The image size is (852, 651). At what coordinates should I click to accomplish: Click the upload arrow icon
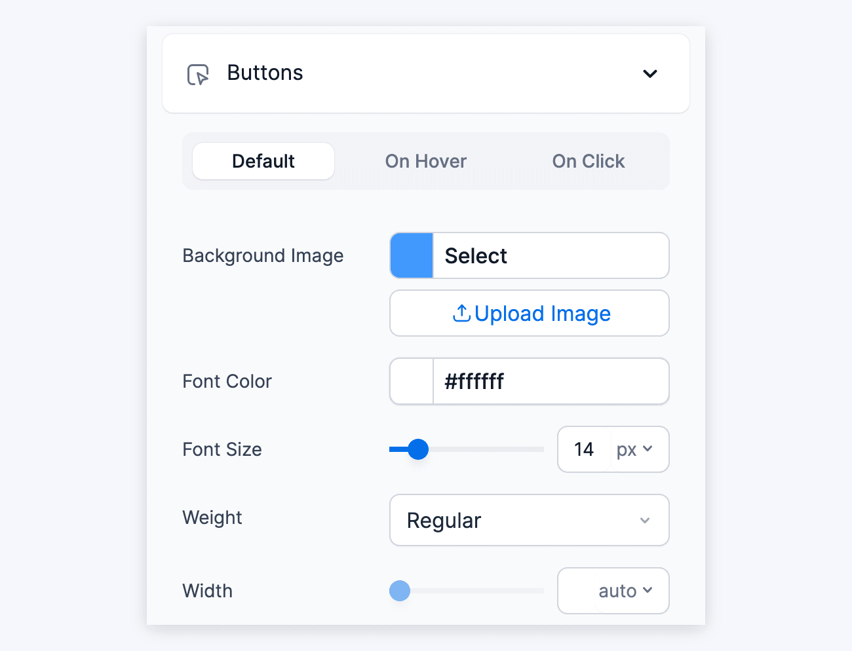tap(461, 314)
